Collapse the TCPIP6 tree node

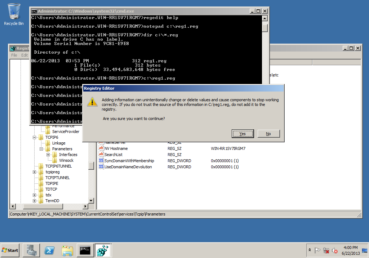coord(35,137)
